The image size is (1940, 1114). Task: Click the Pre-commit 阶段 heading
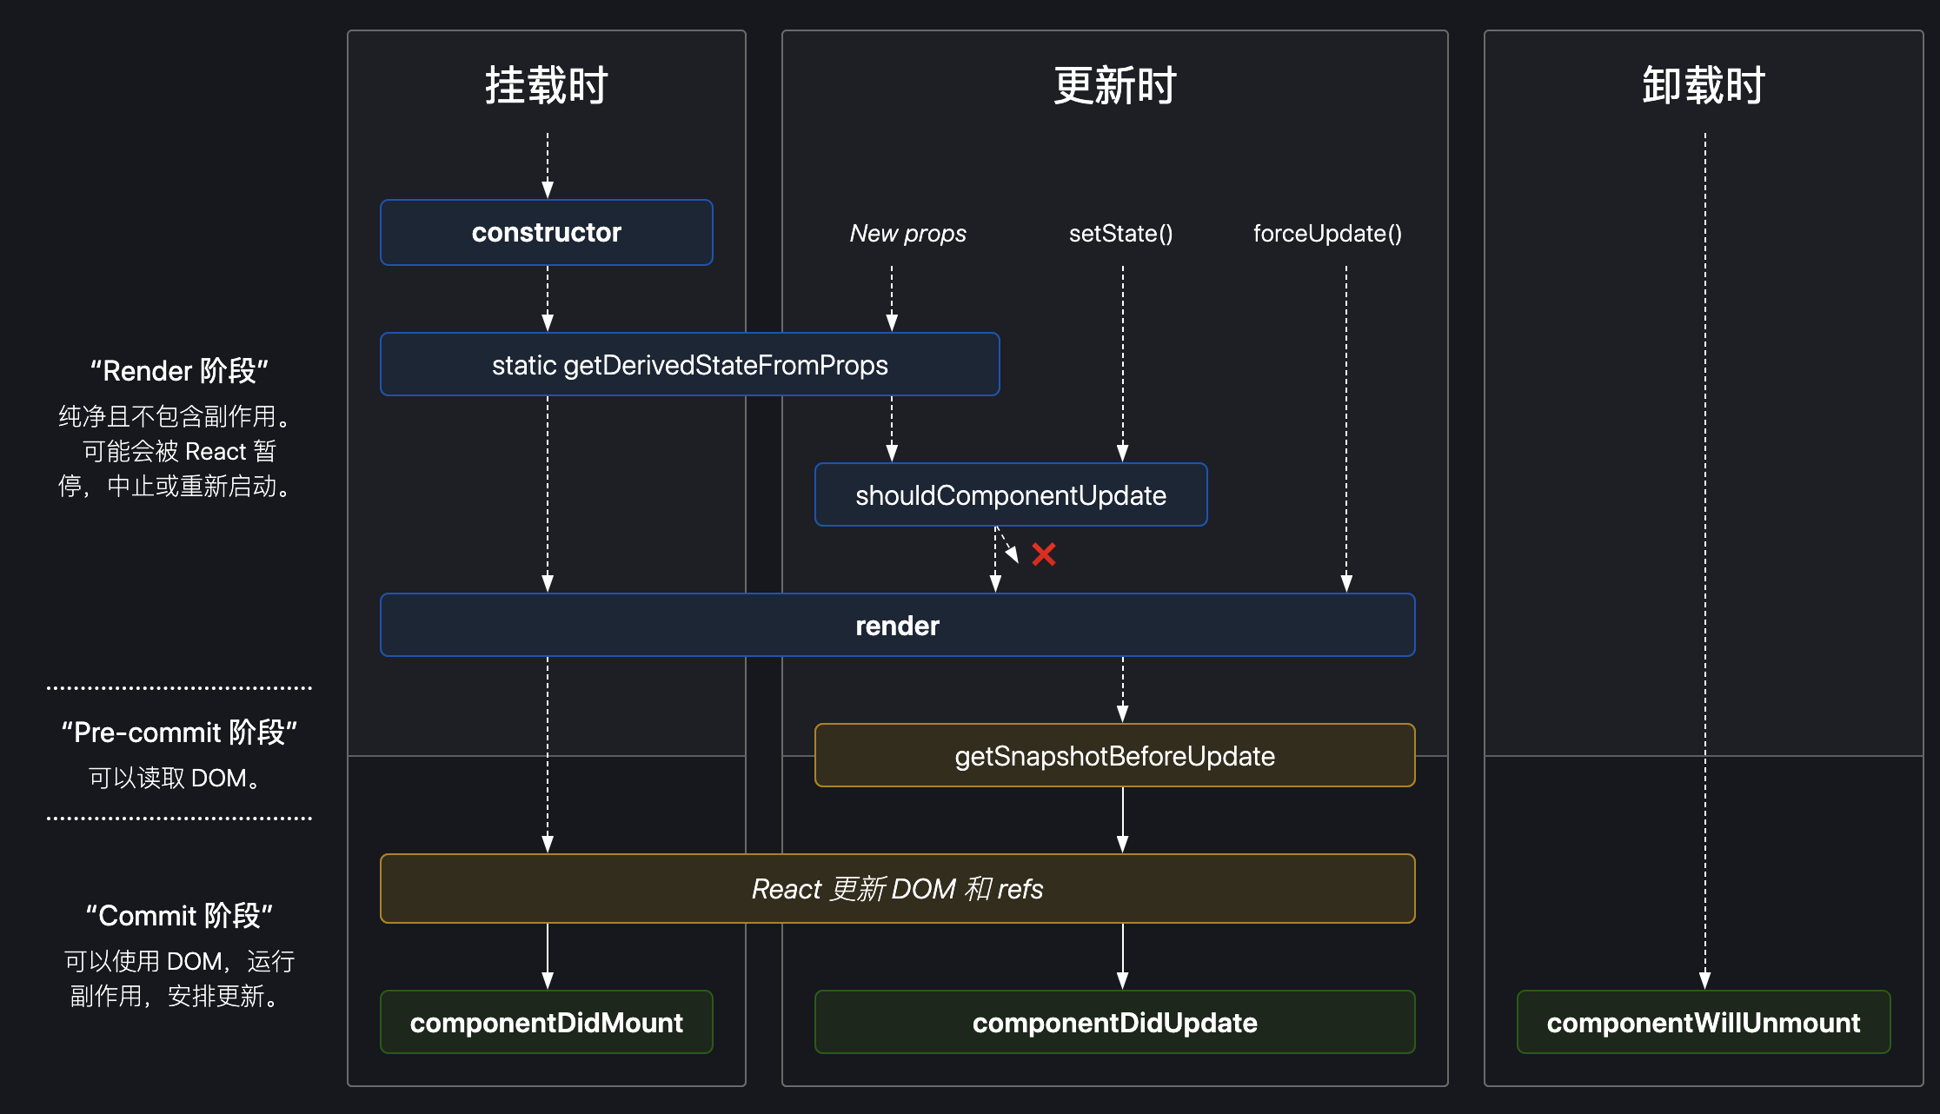[x=179, y=733]
